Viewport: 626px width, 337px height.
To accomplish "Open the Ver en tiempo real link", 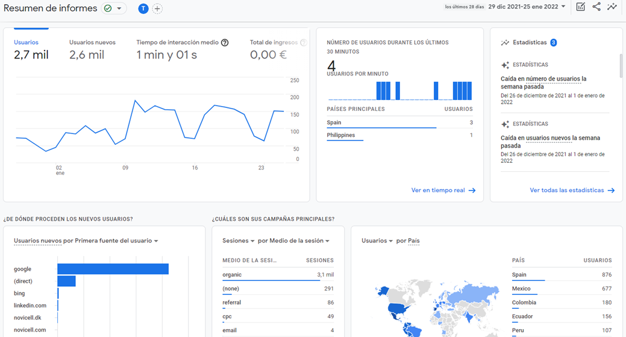I will click(443, 191).
